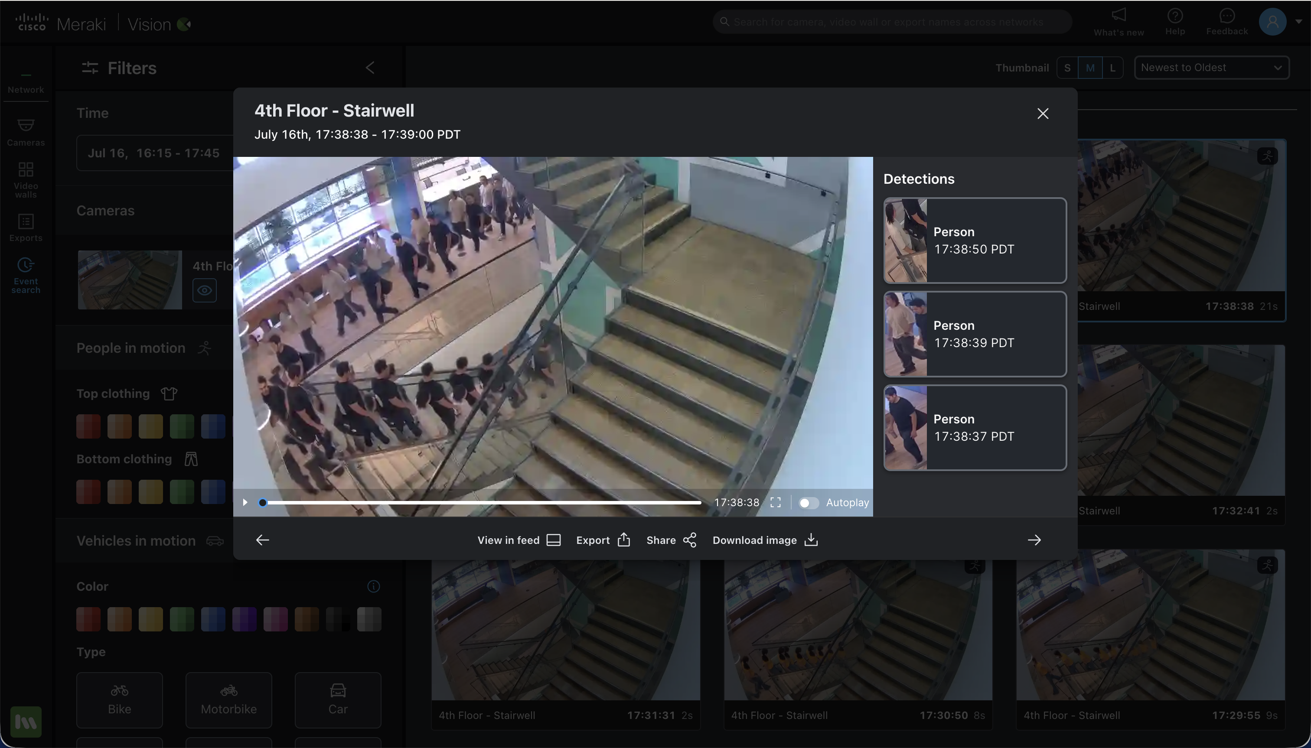Open What's new announcements
Viewport: 1311px width, 748px height.
pyautogui.click(x=1119, y=22)
